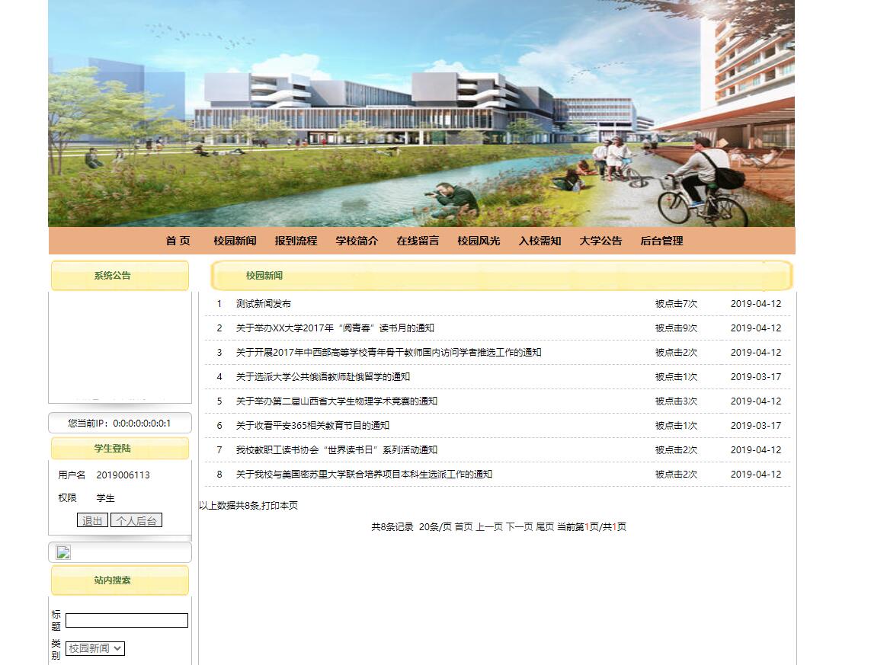Viewport: 887px width, 665px height.
Task: Open the 入校需知 menu item
Action: click(x=540, y=241)
